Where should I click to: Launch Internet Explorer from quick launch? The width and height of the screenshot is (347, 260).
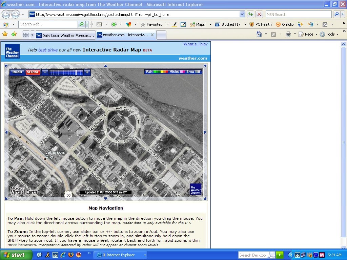point(63,255)
